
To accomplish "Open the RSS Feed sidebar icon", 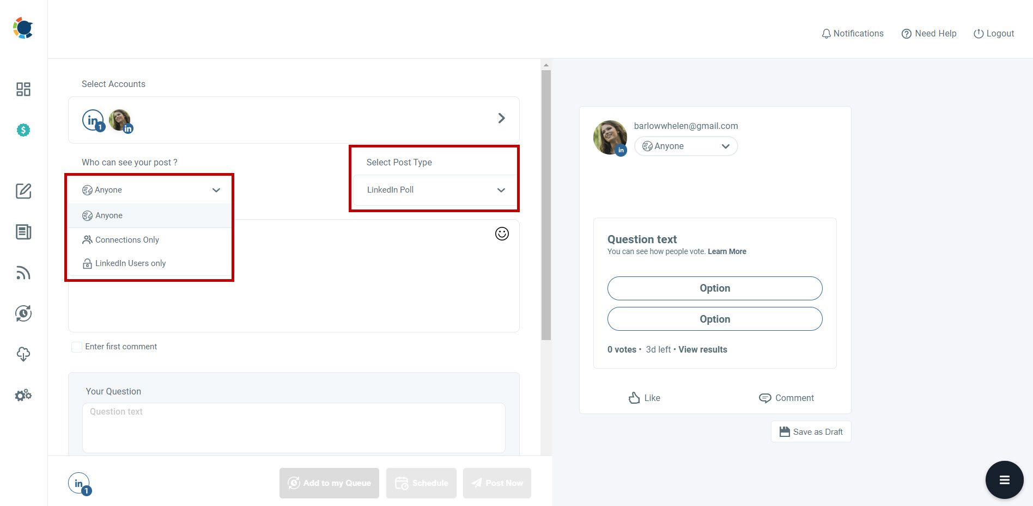I will [23, 273].
